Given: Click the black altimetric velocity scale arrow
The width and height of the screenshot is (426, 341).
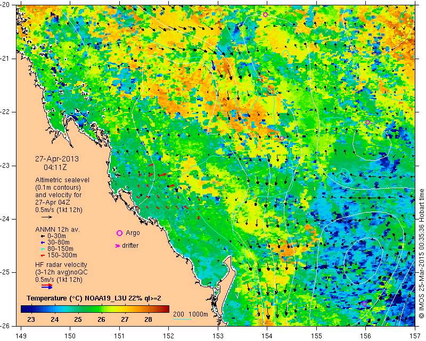Looking at the screenshot, I should click(x=47, y=217).
